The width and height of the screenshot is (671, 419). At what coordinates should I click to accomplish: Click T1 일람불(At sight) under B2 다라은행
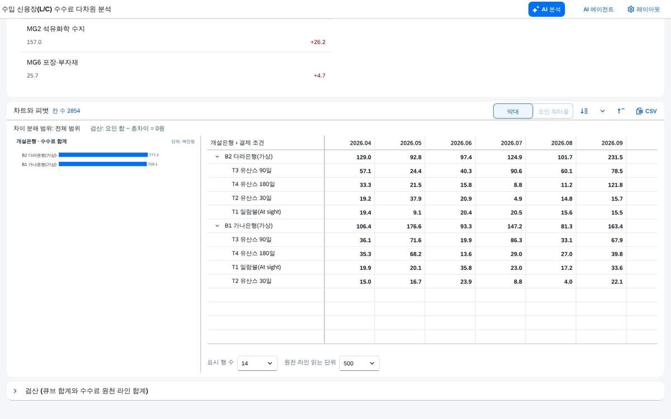coord(257,212)
